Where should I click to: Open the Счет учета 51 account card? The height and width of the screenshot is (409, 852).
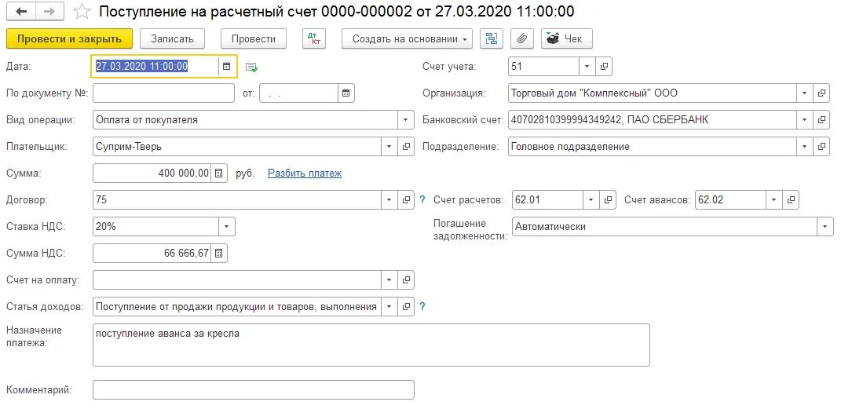604,67
